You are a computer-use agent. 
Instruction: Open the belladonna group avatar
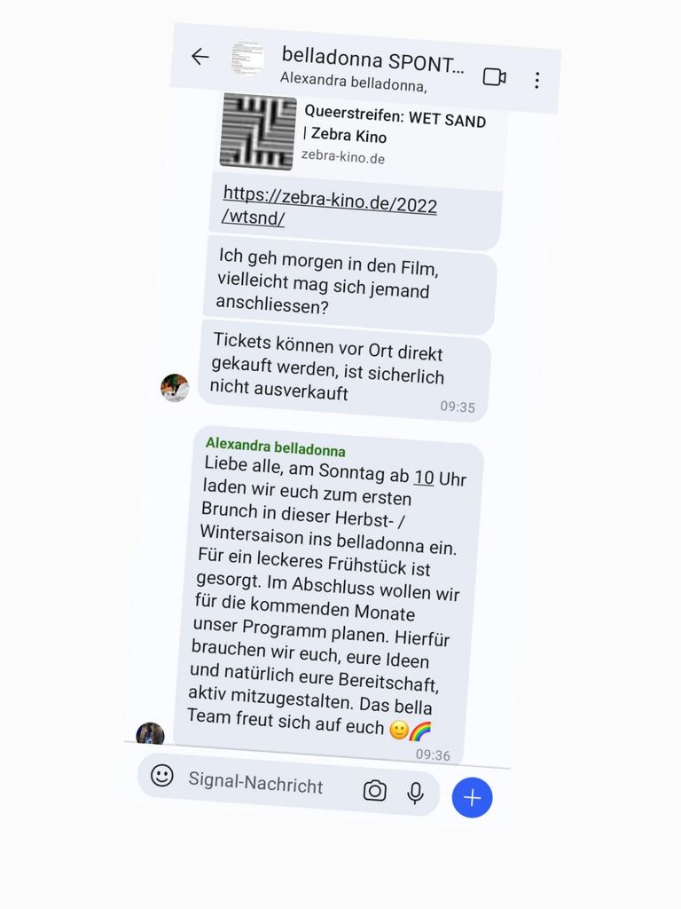(247, 59)
